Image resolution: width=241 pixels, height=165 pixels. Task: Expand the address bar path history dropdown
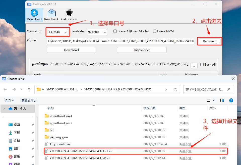click(166, 89)
